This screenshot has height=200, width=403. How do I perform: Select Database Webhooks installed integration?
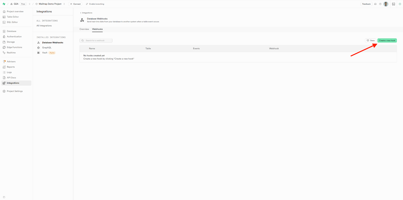(x=53, y=43)
